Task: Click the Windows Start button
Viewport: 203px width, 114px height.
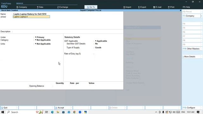Action: [x=3, y=112]
